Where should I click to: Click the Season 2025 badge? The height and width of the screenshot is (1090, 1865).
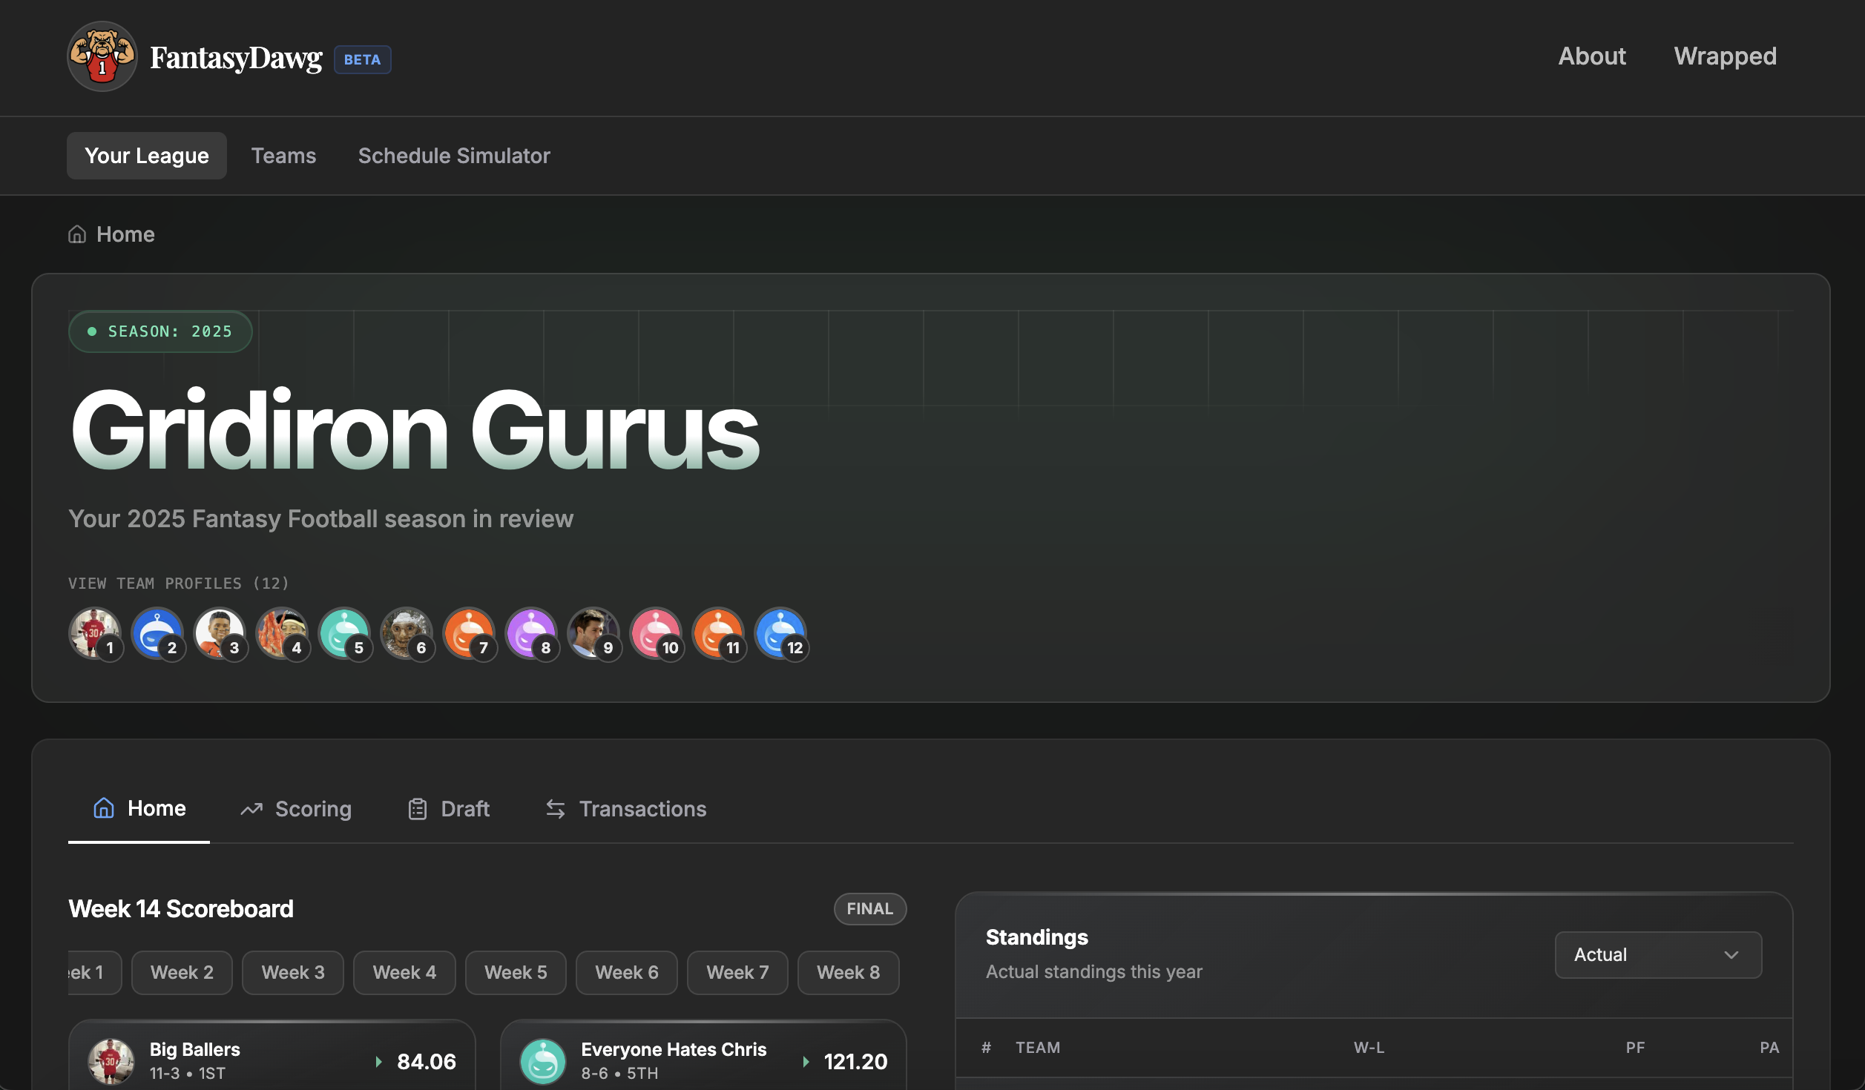160,331
